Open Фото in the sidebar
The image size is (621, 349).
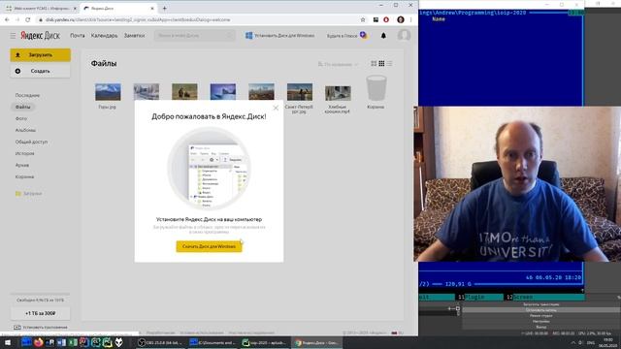coord(21,118)
